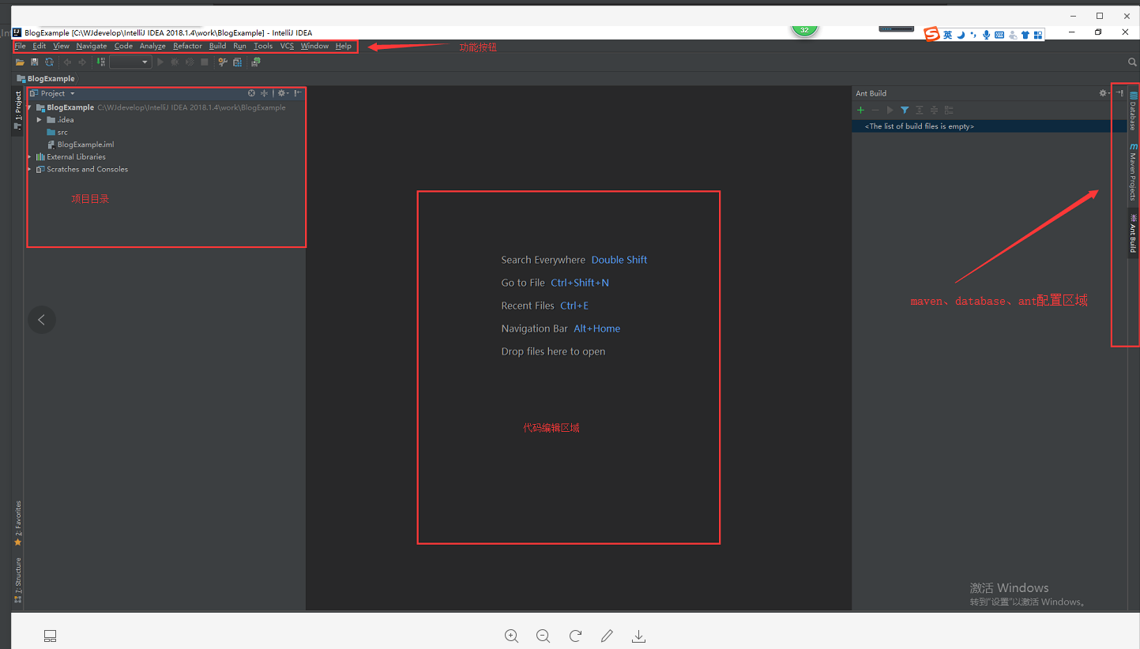Click the green plus Add build file icon
The image size is (1140, 649).
click(860, 110)
